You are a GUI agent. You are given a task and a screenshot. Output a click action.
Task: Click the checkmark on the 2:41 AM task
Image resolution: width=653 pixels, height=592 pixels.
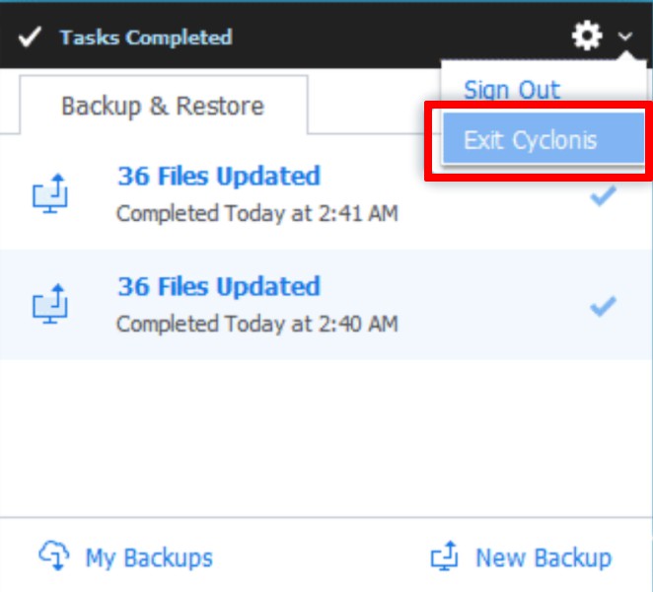pos(603,195)
